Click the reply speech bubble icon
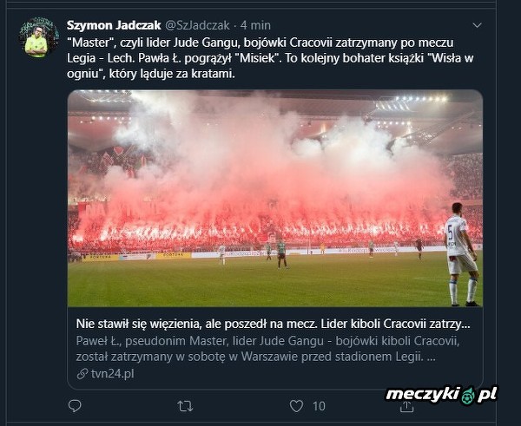521x426 pixels. (75, 406)
